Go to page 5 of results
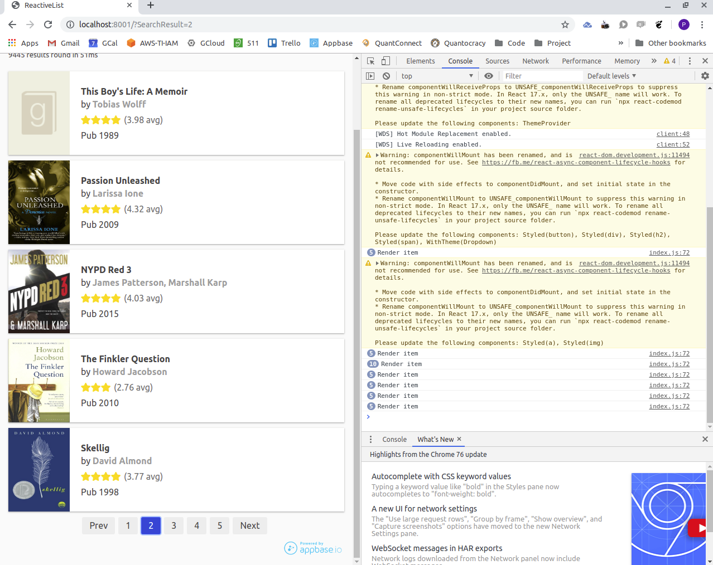Viewport: 713px width, 565px height. [x=220, y=525]
